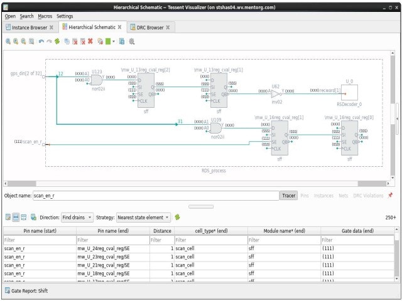Click the gear-with-magnifier icon in toolbar

pos(132,41)
